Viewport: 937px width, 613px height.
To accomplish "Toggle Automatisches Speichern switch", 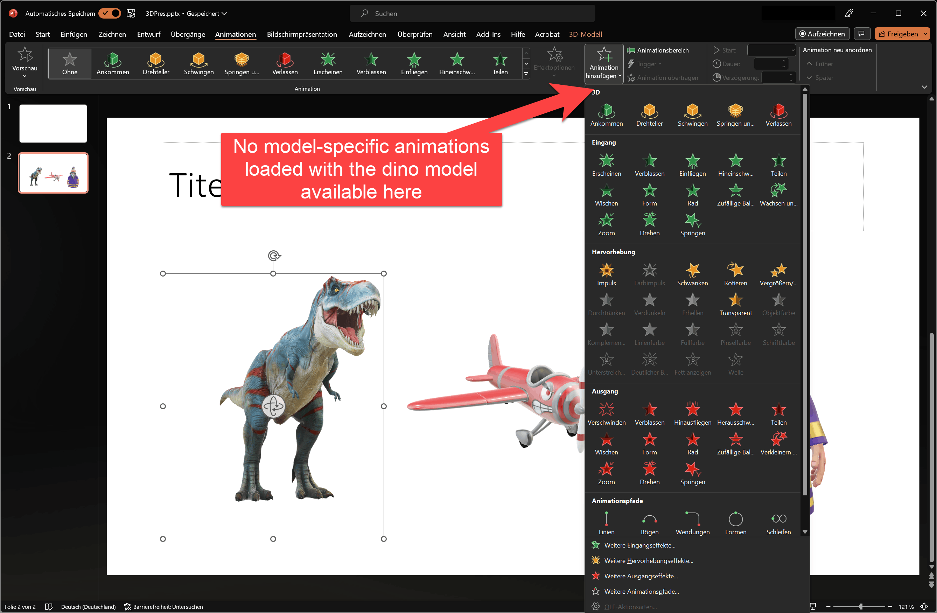I will 110,13.
